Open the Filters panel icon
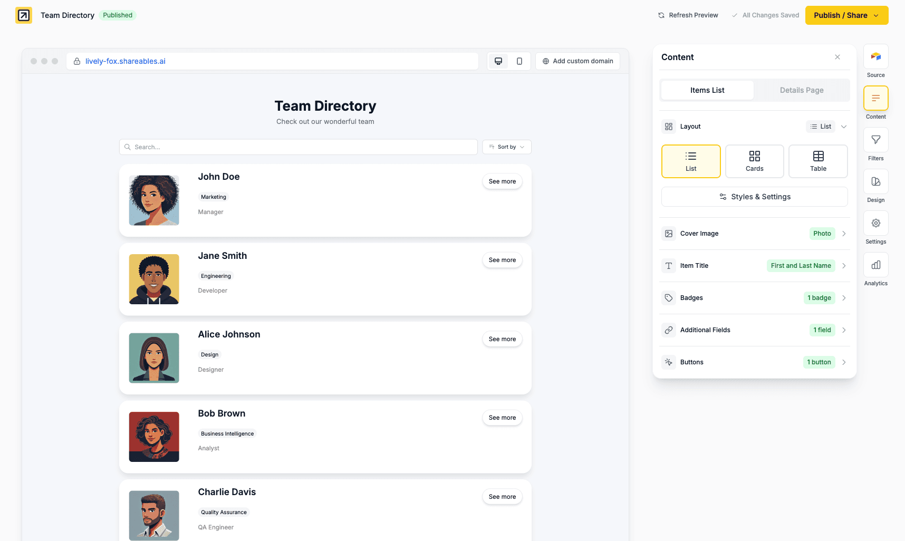The image size is (905, 541). 875,139
